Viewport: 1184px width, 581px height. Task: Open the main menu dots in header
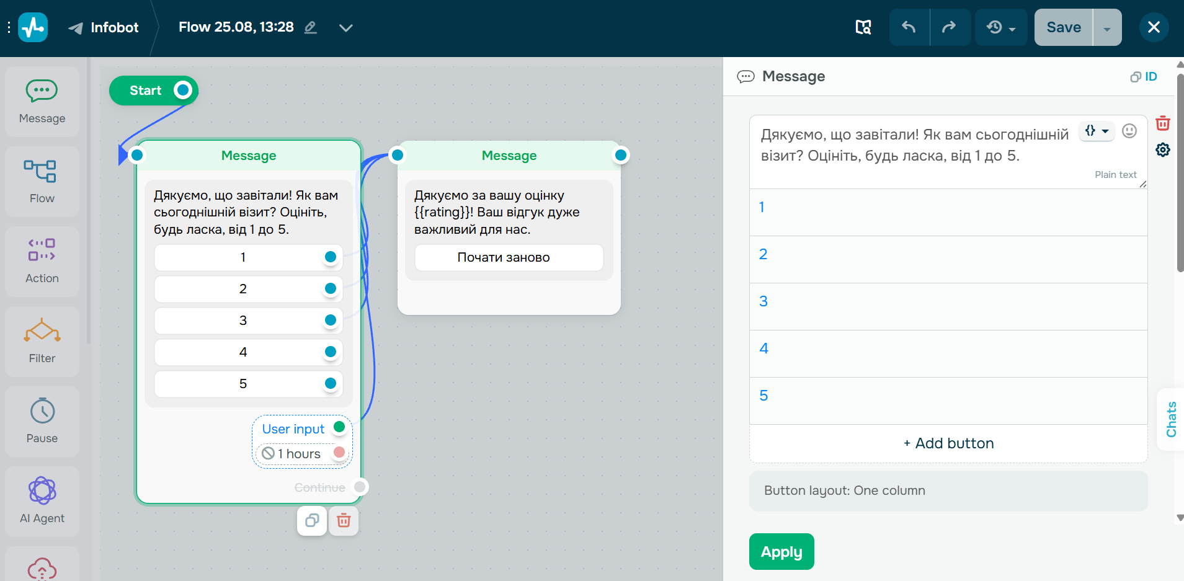tap(9, 27)
